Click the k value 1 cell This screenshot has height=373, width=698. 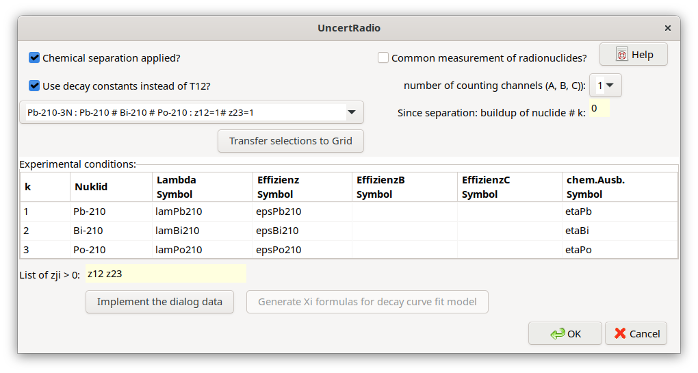45,211
